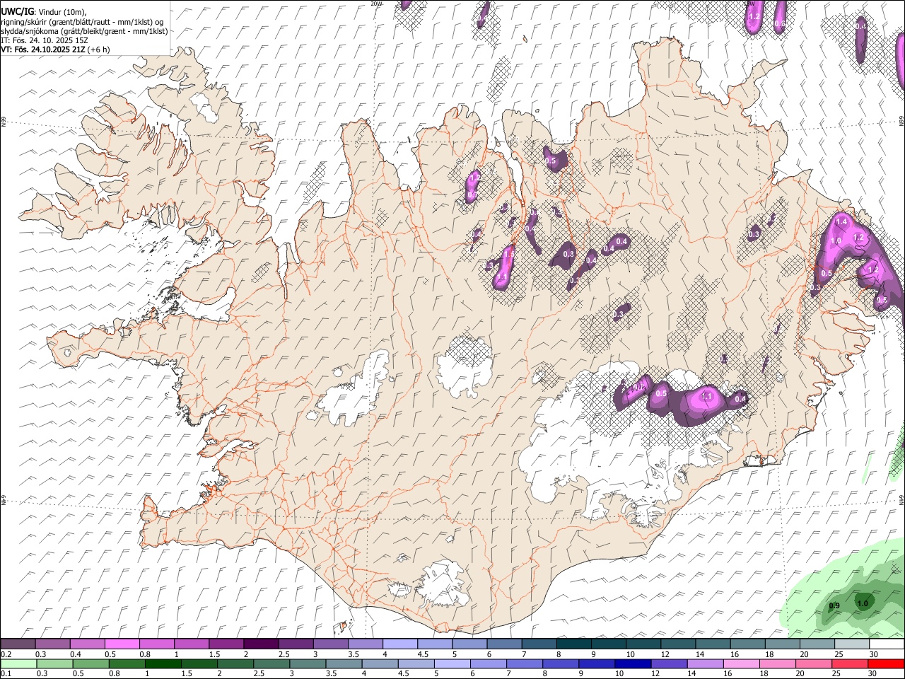The height and width of the screenshot is (679, 905).
Task: Select the red-pink swatch between 25 and 30
Action: click(850, 663)
